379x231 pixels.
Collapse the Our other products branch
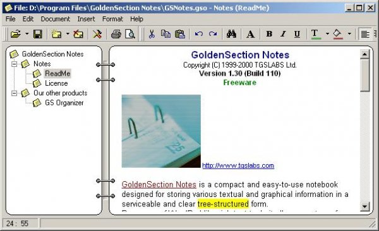[x=15, y=93]
